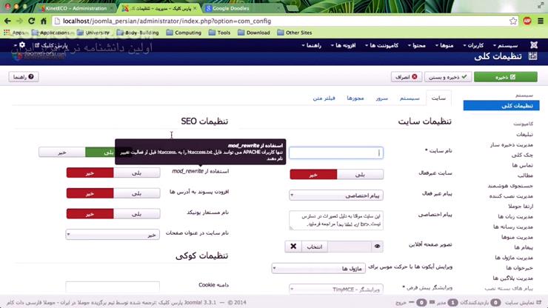Open the AdBlock extension icon
548x308 pixels.
pyautogui.click(x=527, y=21)
